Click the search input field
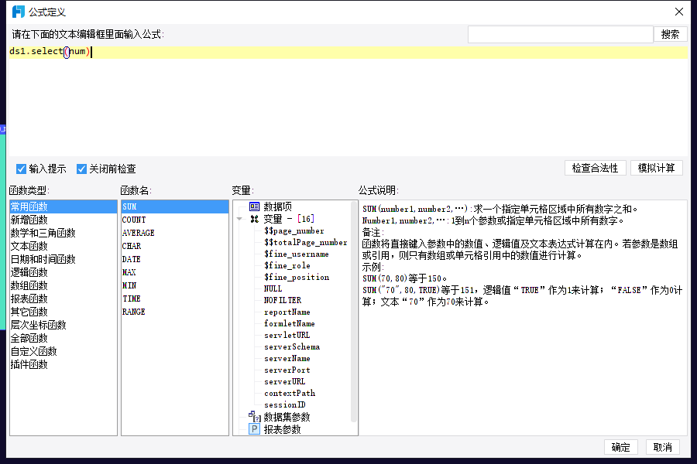 click(x=560, y=34)
